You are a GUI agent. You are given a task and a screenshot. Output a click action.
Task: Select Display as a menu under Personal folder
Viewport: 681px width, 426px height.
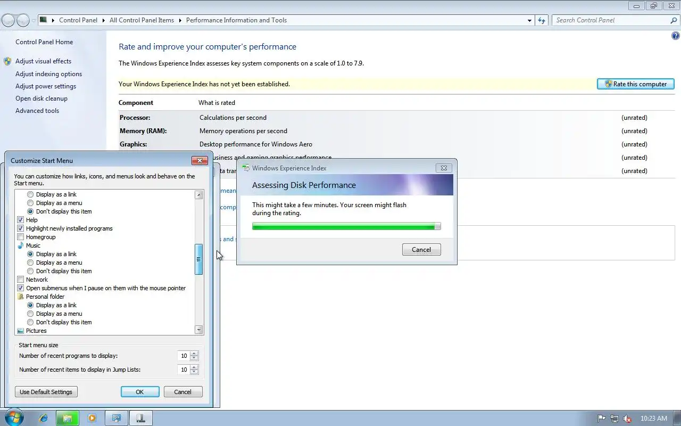pyautogui.click(x=30, y=314)
